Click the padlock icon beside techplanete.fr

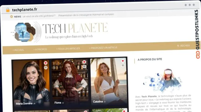8,10
